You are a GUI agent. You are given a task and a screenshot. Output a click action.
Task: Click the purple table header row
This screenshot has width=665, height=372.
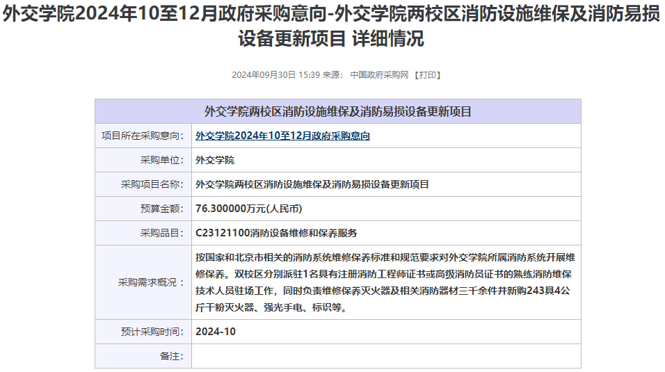coord(337,111)
